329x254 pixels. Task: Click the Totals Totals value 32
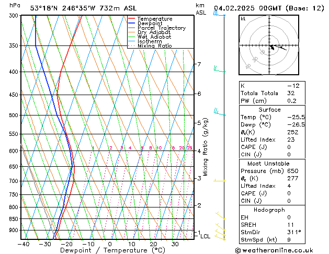291,93
